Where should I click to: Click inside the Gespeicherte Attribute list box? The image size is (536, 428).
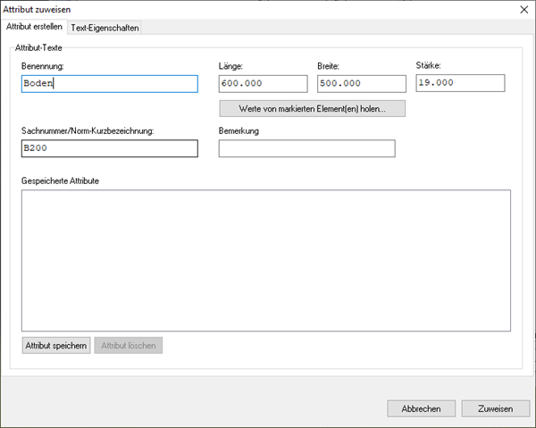pos(265,260)
